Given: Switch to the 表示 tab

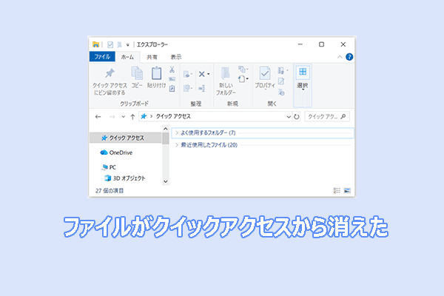Looking at the screenshot, I should (176, 57).
